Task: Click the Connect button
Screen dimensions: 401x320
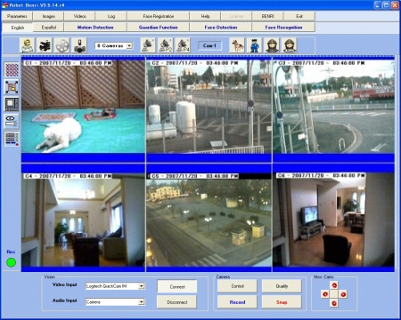Action: (x=177, y=287)
